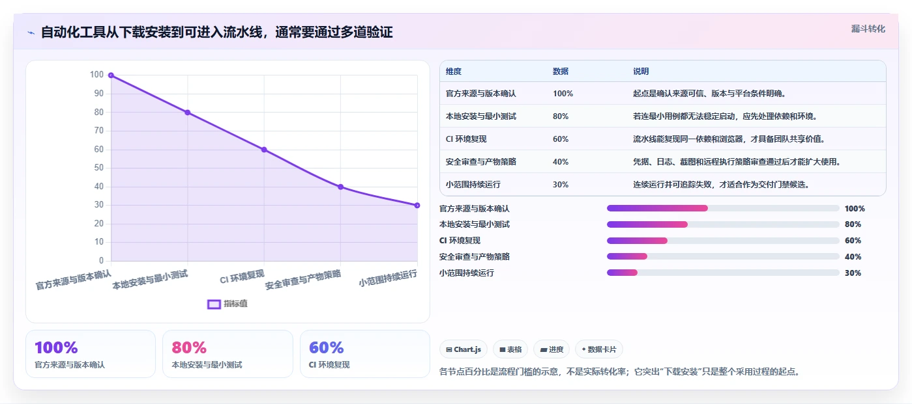The height and width of the screenshot is (404, 912).
Task: Click the 80% value in the table
Action: tap(561, 116)
